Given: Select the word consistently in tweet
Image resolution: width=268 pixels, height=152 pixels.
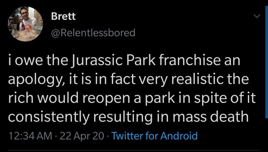Looking at the screenshot, I should [49, 116].
